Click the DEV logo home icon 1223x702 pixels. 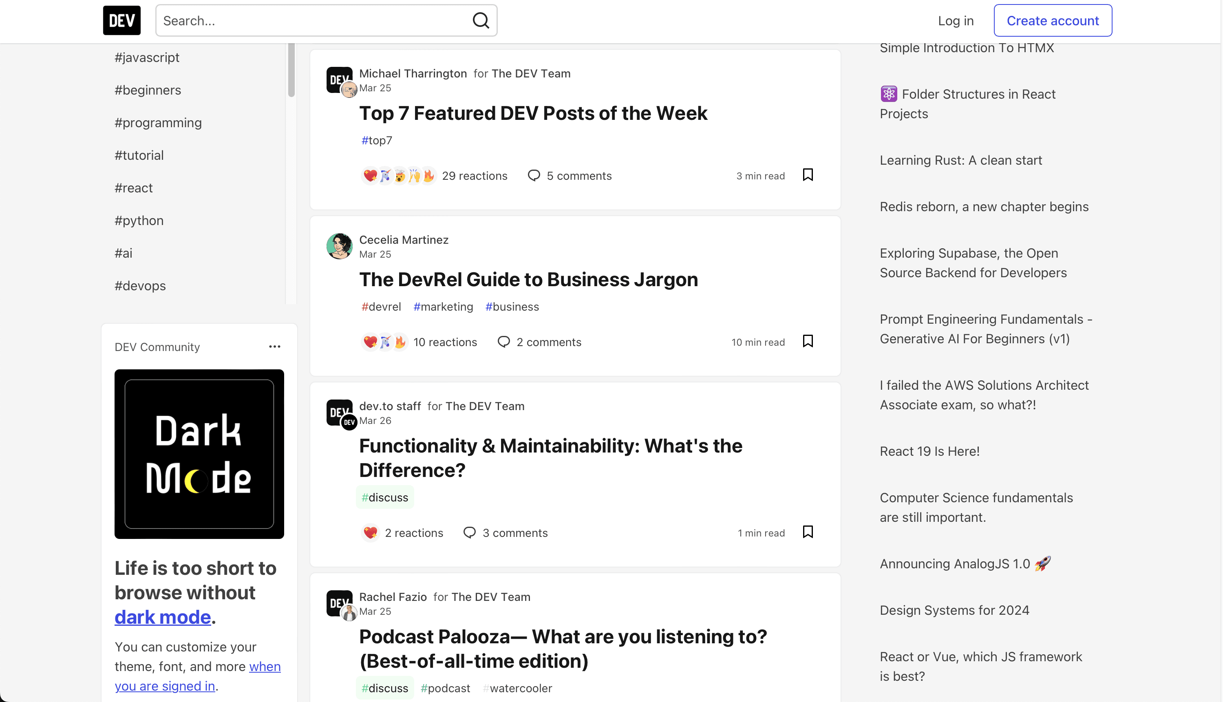[121, 20]
